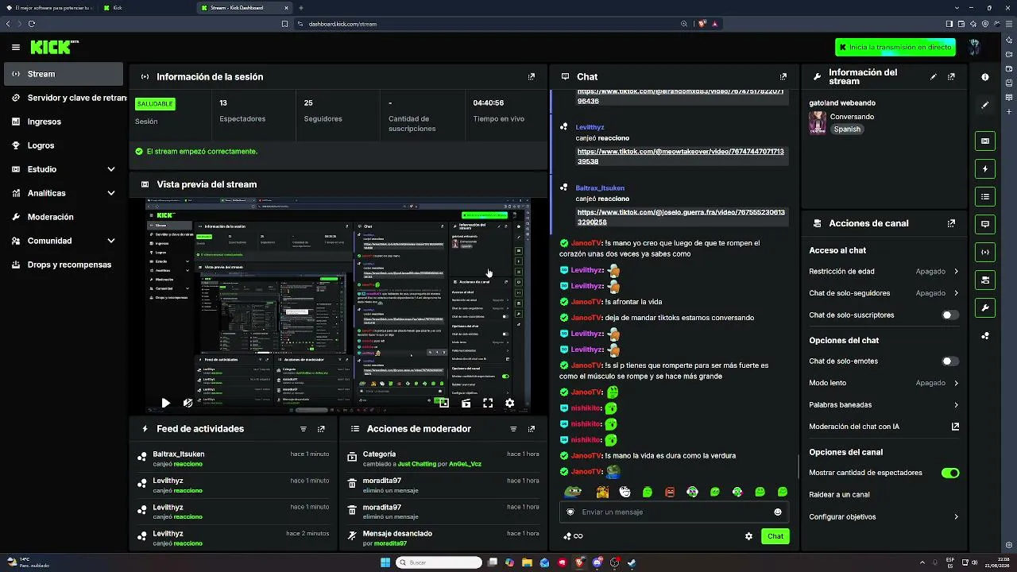Open the meowtakeover TikTok link in chat
Image resolution: width=1017 pixels, height=572 pixels.
click(x=681, y=157)
